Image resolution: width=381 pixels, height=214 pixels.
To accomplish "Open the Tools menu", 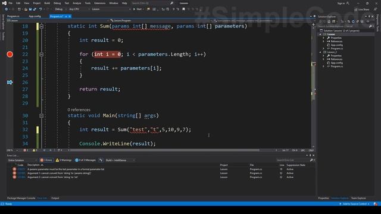I will pyautogui.click(x=88, y=3).
